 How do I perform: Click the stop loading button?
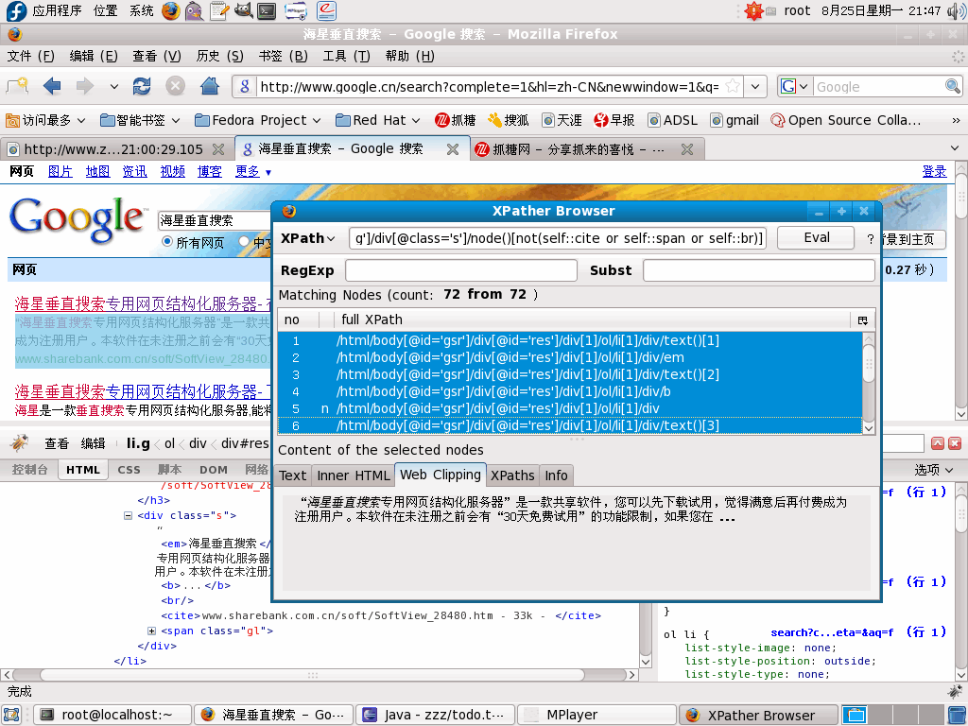click(175, 86)
